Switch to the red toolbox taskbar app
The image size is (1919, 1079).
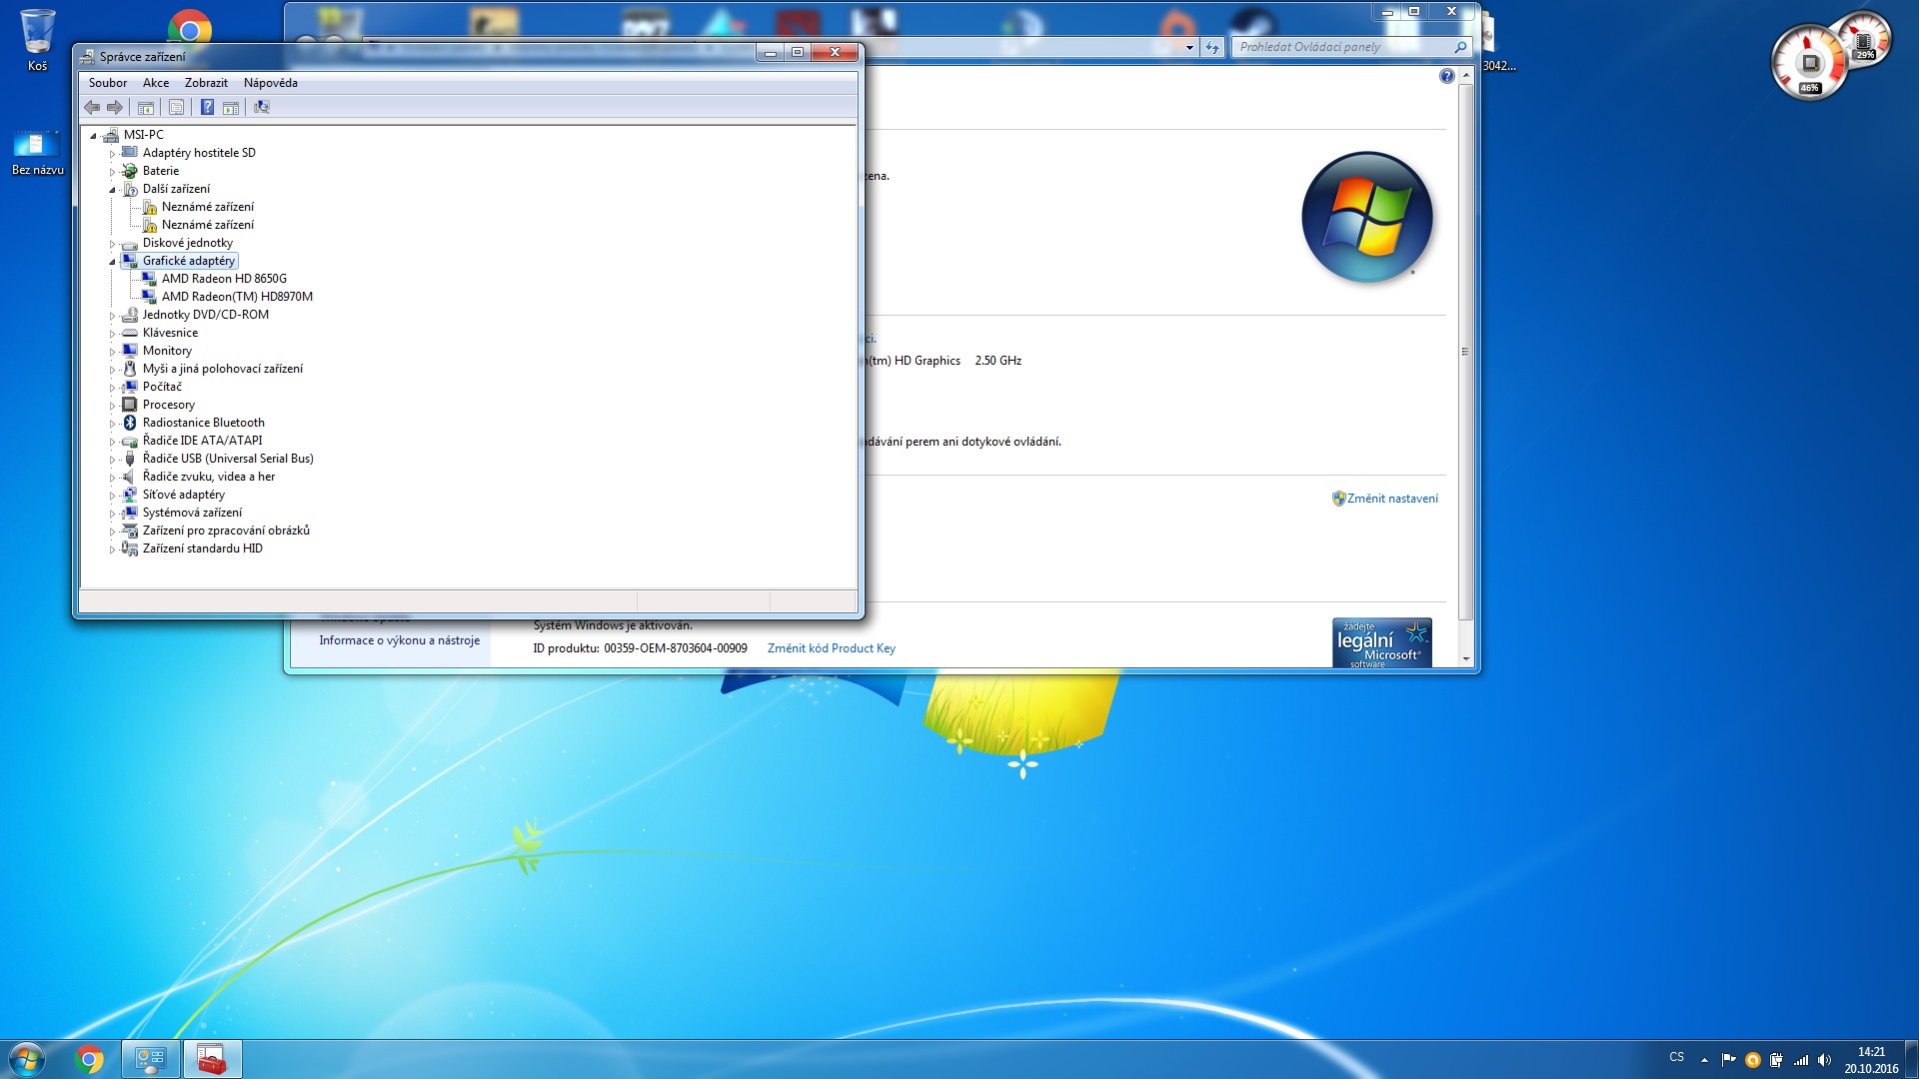pos(212,1059)
